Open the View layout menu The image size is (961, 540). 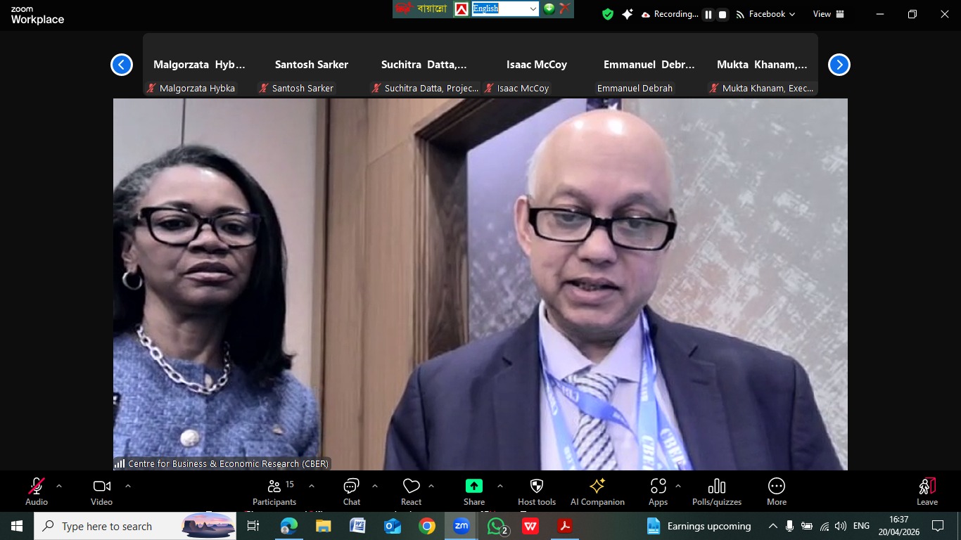[828, 14]
